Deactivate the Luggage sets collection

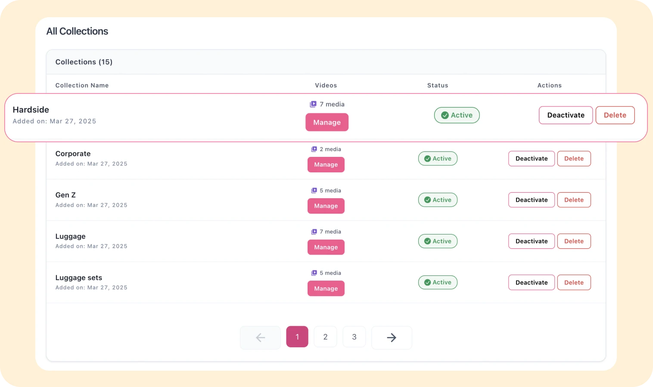click(531, 283)
